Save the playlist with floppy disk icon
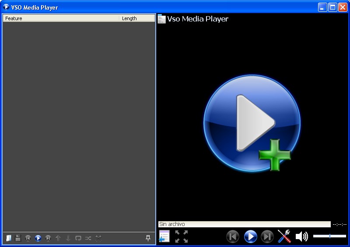The height and width of the screenshot is (247, 350). [18, 238]
